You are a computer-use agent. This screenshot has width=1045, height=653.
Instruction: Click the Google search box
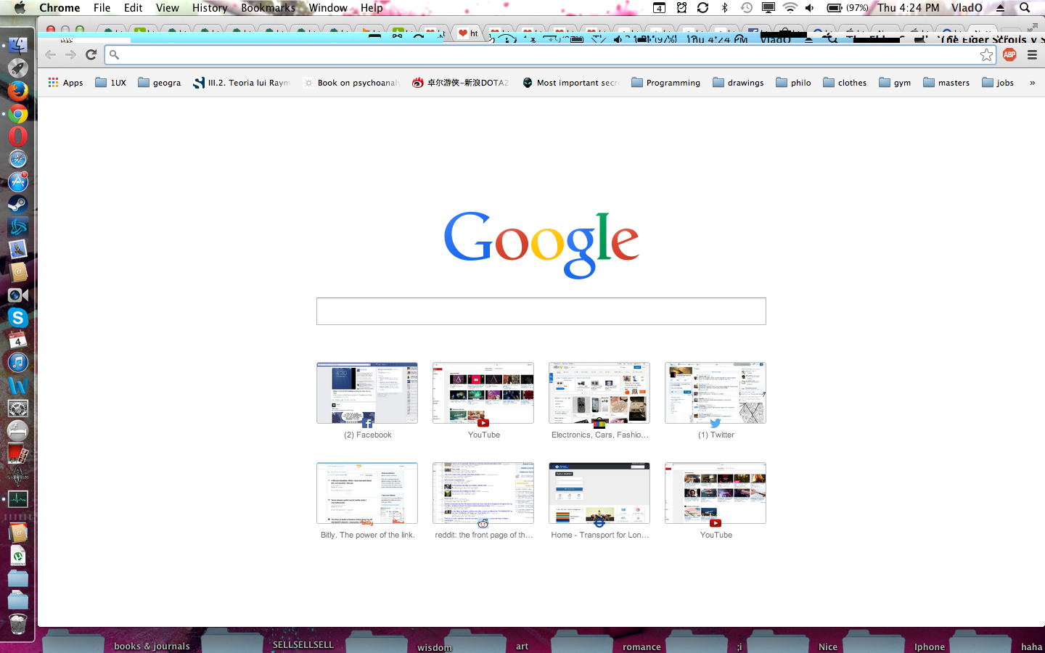541,311
